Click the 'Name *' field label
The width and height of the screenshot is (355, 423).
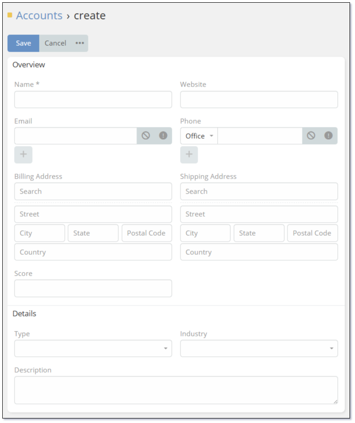(x=27, y=84)
